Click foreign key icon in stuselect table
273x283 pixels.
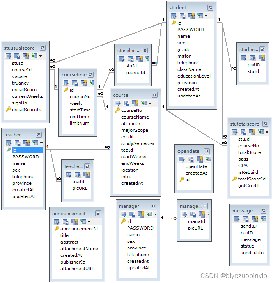point(140,58)
